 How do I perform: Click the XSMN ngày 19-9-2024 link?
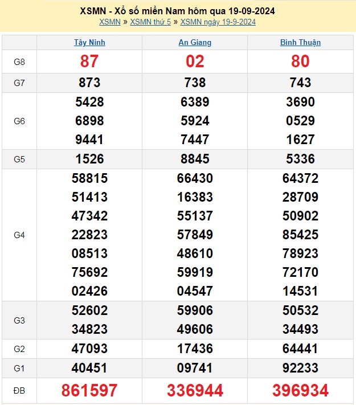click(218, 22)
